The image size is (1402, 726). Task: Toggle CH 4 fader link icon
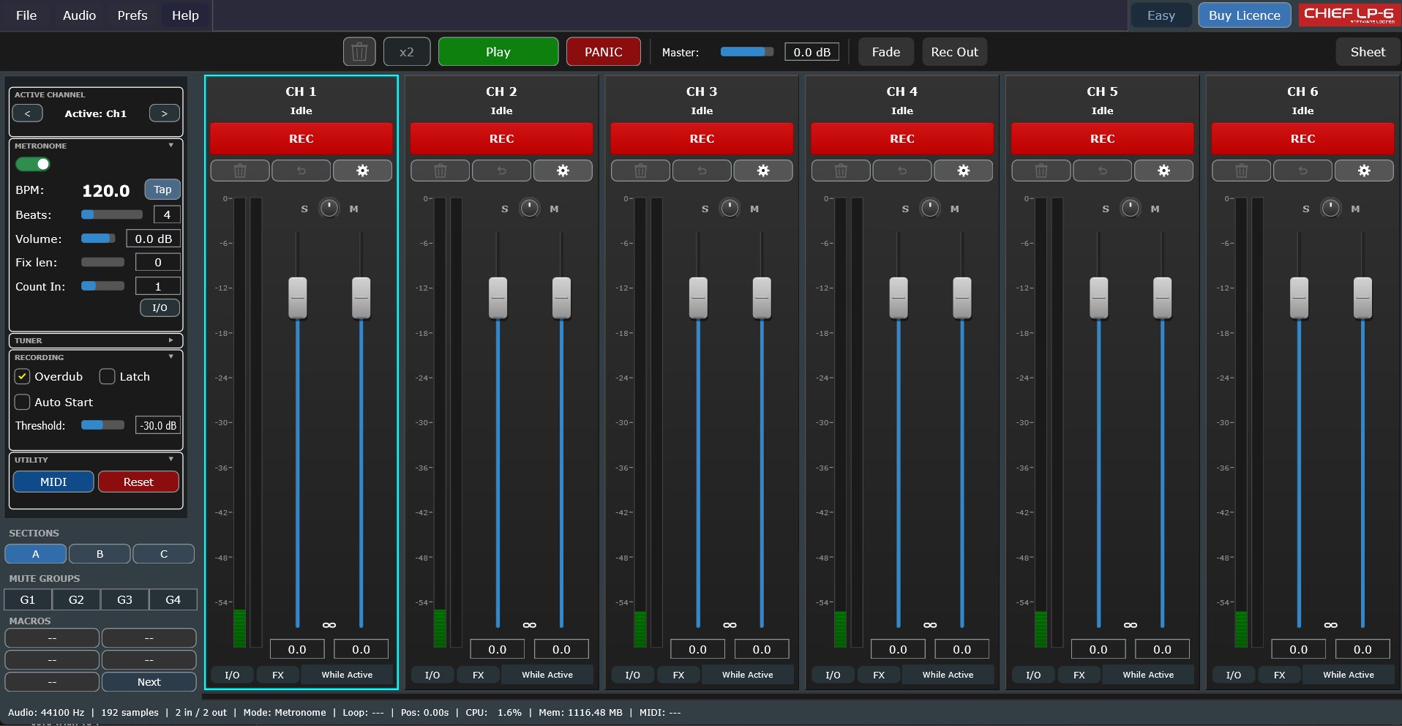(x=930, y=625)
